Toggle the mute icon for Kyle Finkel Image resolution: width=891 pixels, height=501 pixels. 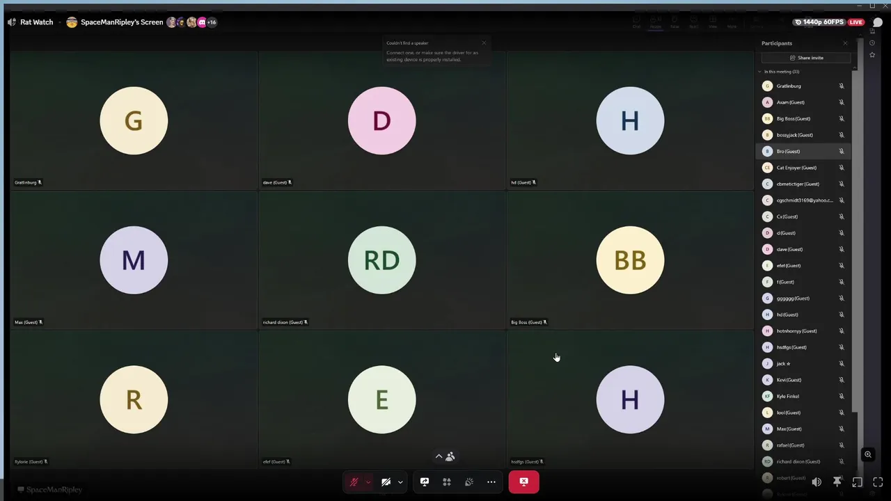coord(841,397)
